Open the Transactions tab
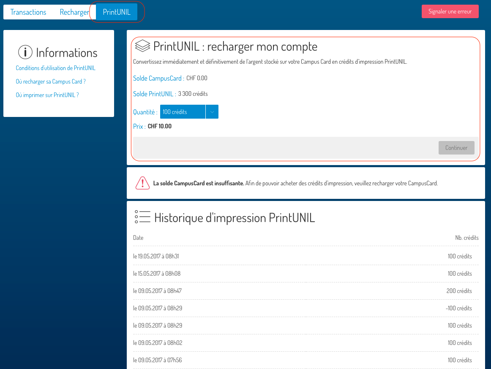Image resolution: width=491 pixels, height=369 pixels. (x=28, y=12)
